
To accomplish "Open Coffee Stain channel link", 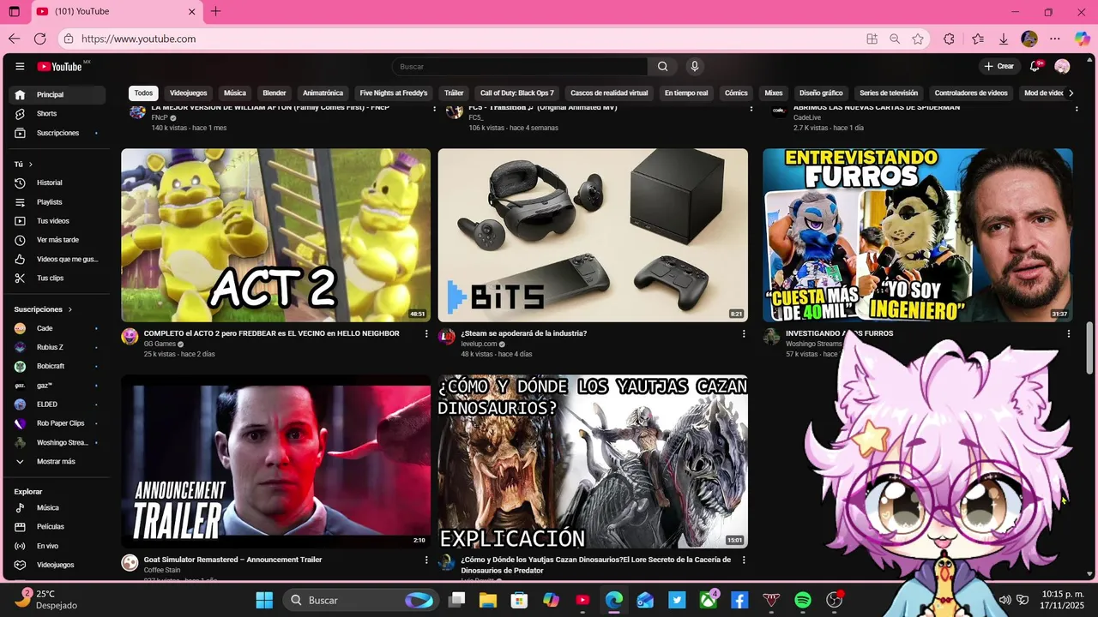I will point(162,570).
